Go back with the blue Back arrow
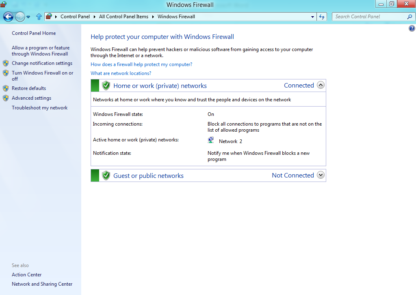The height and width of the screenshot is (295, 416). [x=8, y=17]
